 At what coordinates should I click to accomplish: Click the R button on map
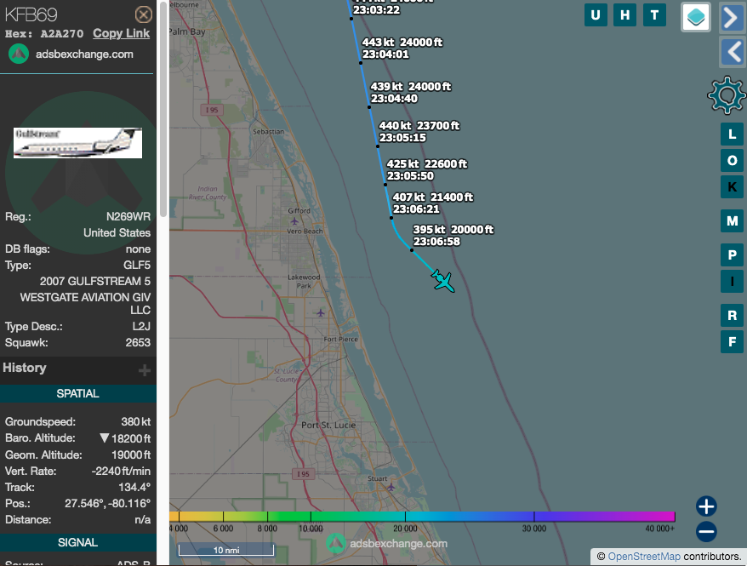coord(732,316)
